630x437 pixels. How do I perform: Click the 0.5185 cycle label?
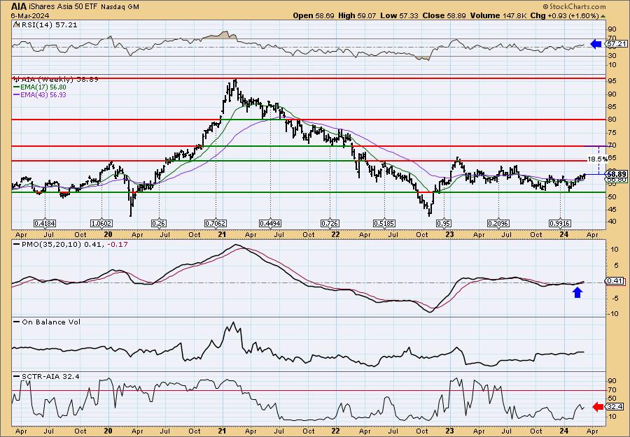pyautogui.click(x=384, y=223)
